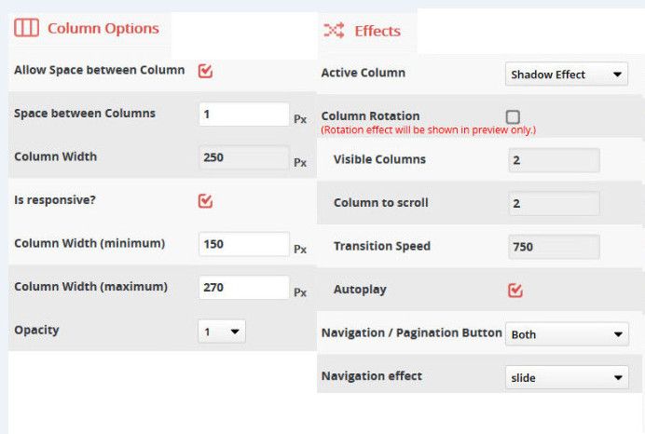Enable the Column Rotation checkbox

coord(513,116)
